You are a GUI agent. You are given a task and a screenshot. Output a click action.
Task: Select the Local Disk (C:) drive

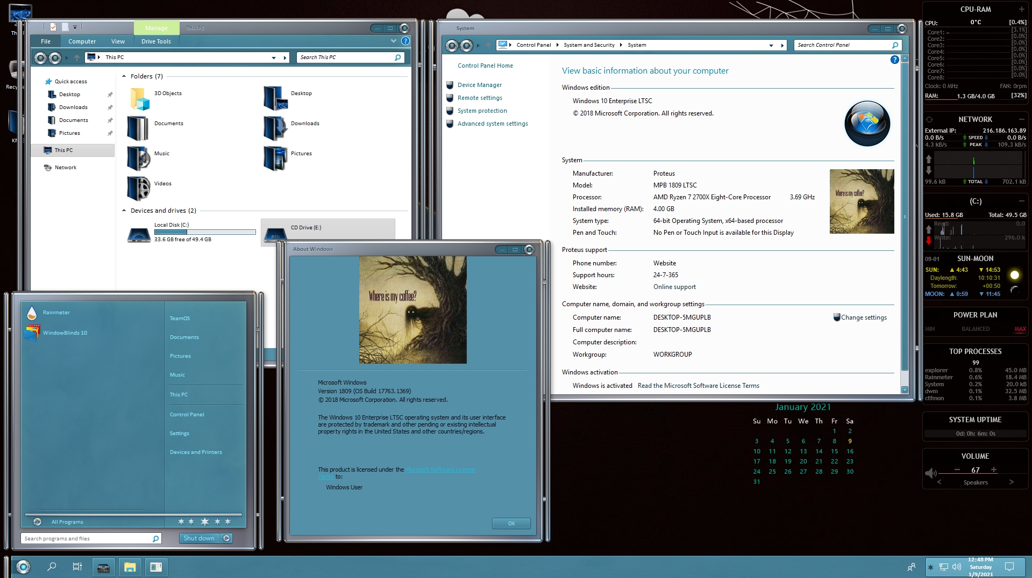point(191,232)
